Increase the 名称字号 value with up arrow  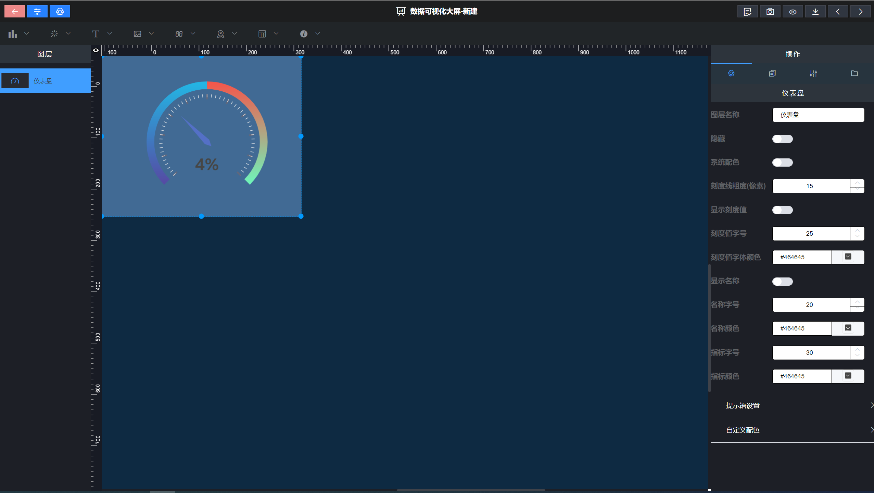tap(857, 301)
